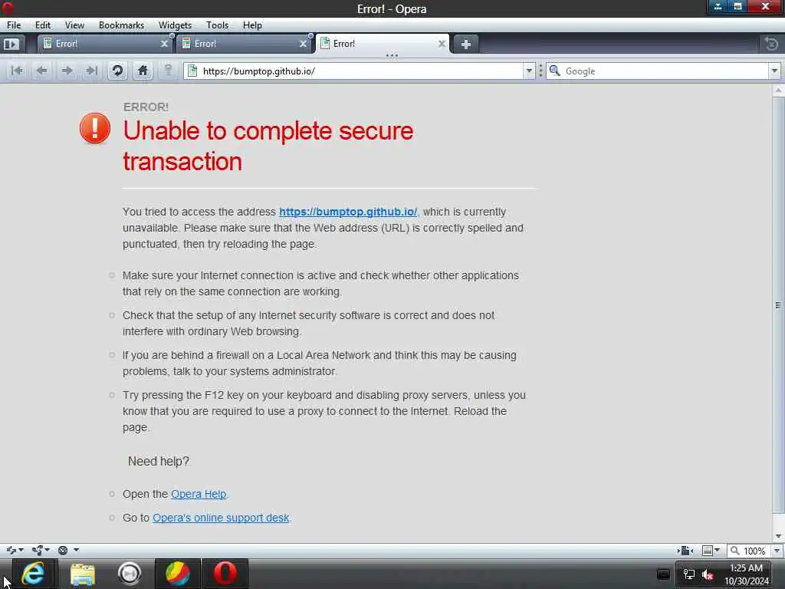Open the closed tabs trash icon

[x=771, y=44]
